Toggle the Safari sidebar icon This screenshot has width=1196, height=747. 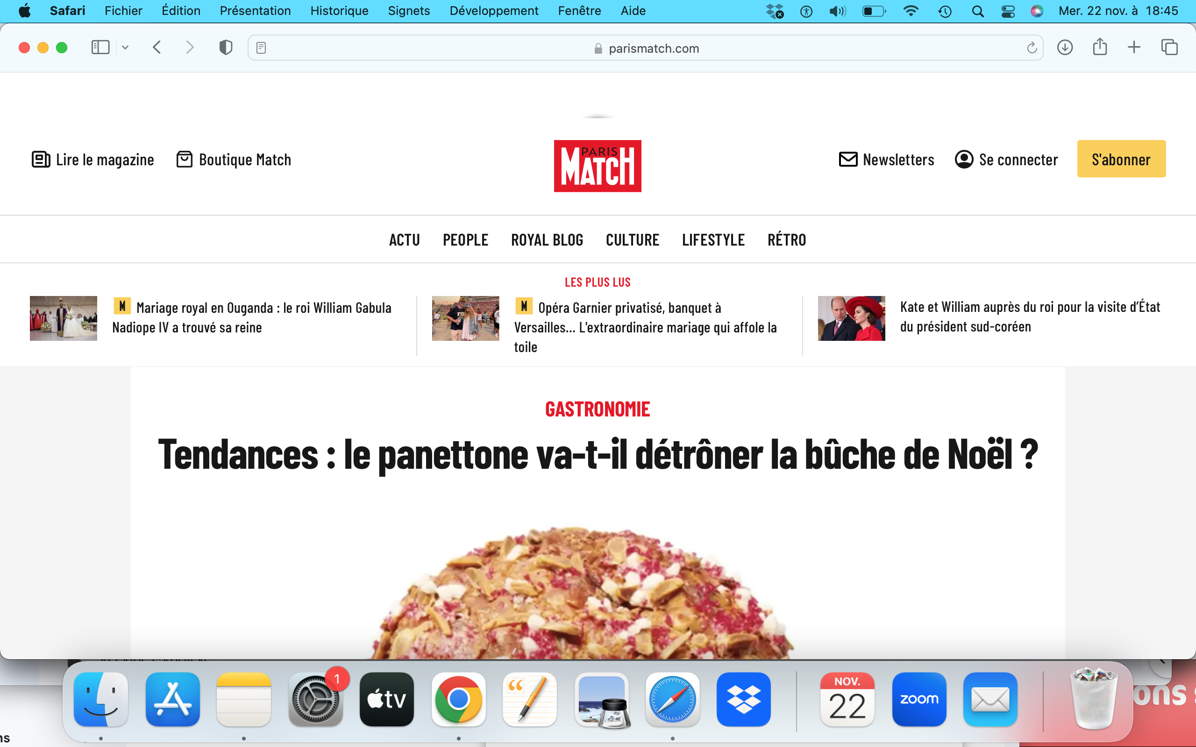click(100, 48)
